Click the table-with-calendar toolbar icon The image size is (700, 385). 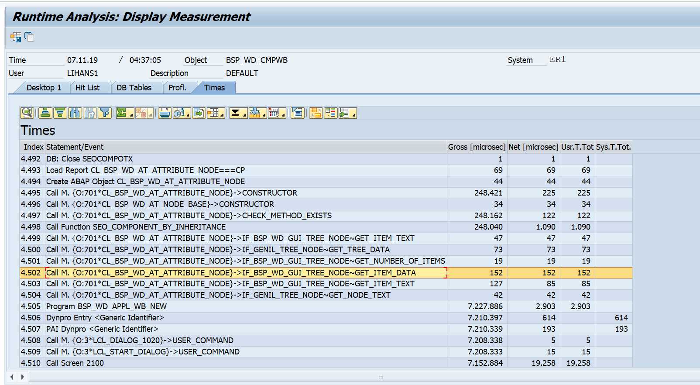[274, 113]
